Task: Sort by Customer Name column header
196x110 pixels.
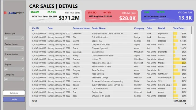Action: [81, 28]
